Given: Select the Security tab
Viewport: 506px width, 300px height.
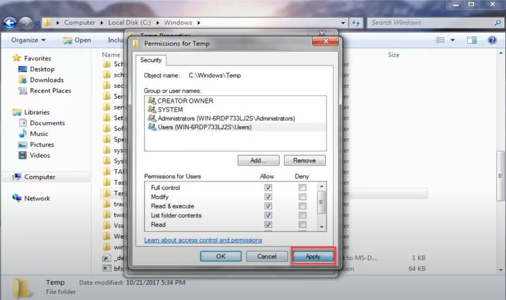Looking at the screenshot, I should click(x=151, y=60).
